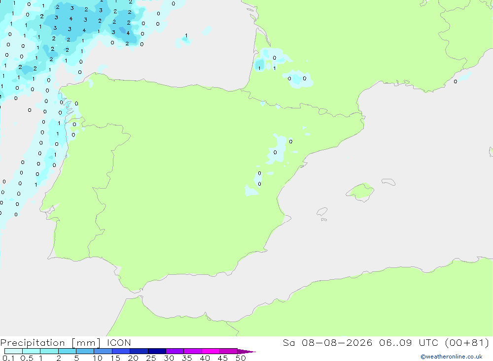Select the 10–15 mm legend swatch
The height and width of the screenshot is (361, 493).
pyautogui.click(x=103, y=351)
